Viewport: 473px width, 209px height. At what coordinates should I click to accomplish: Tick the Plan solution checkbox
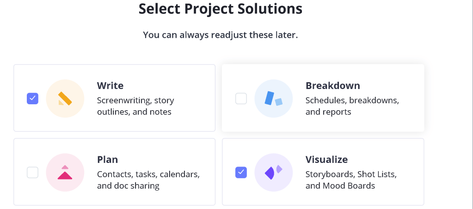(x=32, y=173)
